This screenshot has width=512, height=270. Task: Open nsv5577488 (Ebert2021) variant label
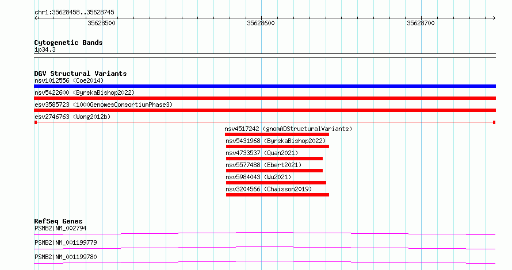(x=263, y=165)
